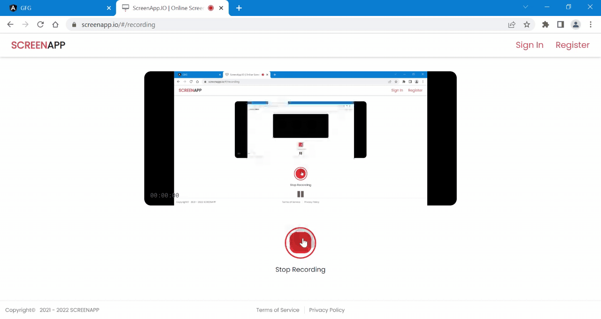This screenshot has width=601, height=319.
Task: Expand the tab search chevron
Action: tap(525, 7)
